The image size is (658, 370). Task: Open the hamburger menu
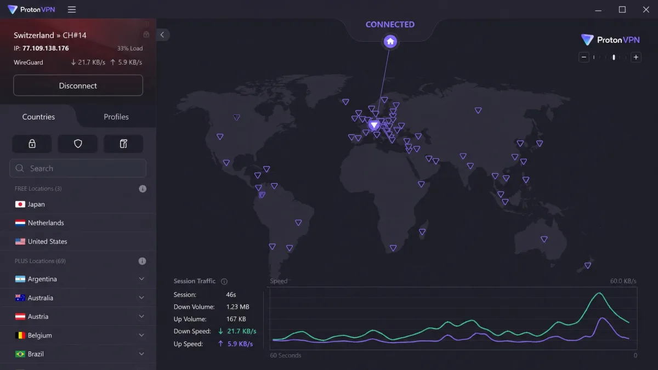pos(72,9)
